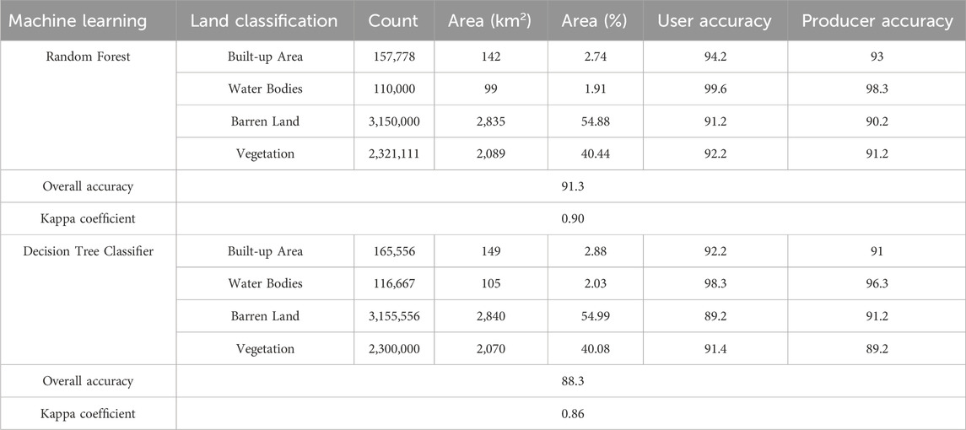Select the user accuracy value "94.2"
The height and width of the screenshot is (430, 966).
tap(715, 57)
